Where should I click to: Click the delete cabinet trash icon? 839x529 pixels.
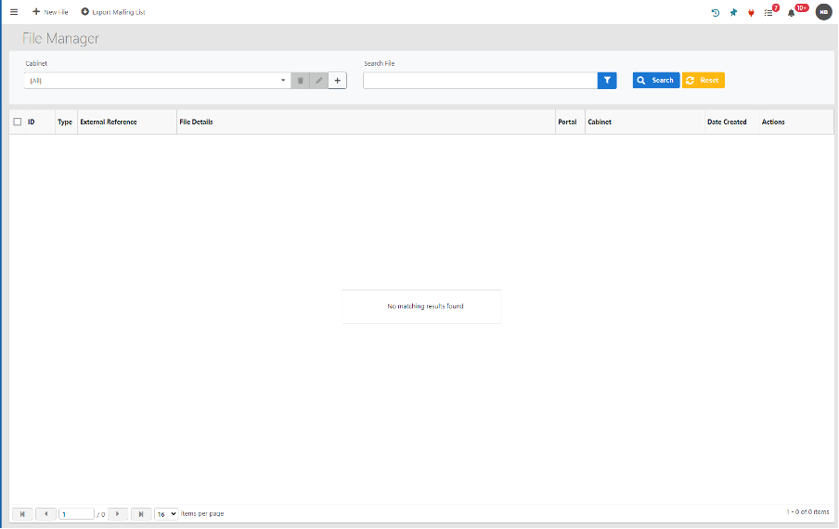[x=300, y=80]
